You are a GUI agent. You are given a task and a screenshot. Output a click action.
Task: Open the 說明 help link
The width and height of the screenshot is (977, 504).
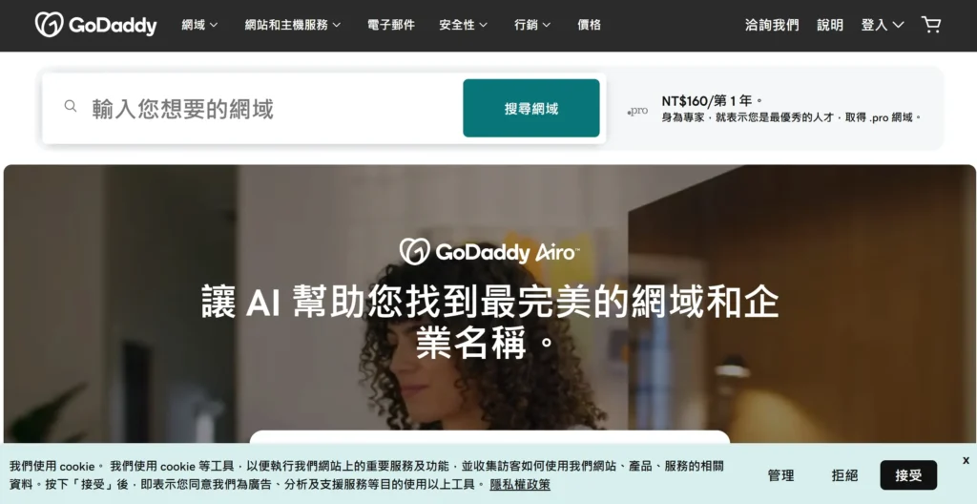coord(830,25)
